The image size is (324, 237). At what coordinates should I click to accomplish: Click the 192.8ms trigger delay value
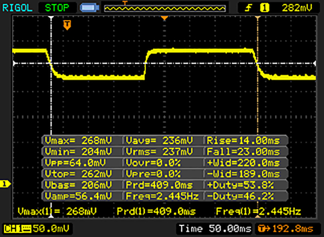pos(293,229)
